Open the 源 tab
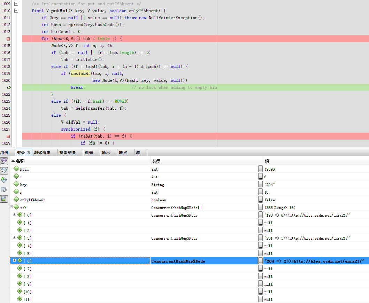Image resolution: width=369 pixels, height=303 pixels. [138, 153]
